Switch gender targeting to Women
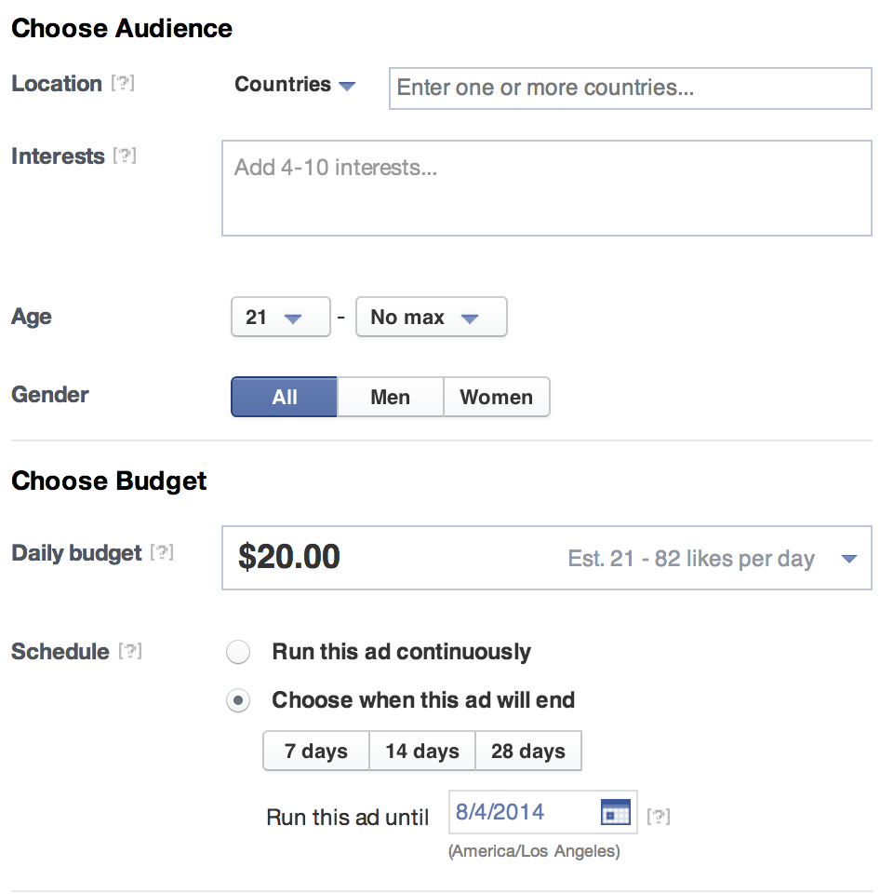This screenshot has height=894, width=880. point(497,397)
